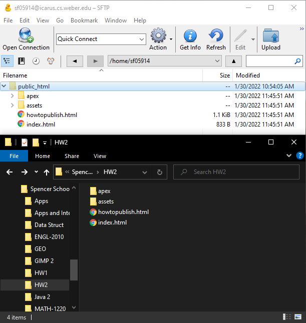This screenshot has width=306, height=323.
Task: Click the Search HW2 field
Action: click(x=236, y=172)
